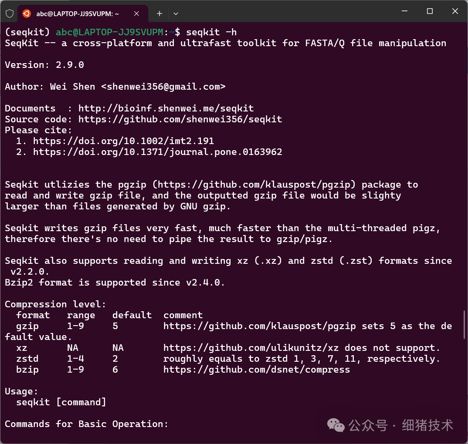Click the "seqkit -h" command text
The height and width of the screenshot is (444, 468).
tap(211, 32)
